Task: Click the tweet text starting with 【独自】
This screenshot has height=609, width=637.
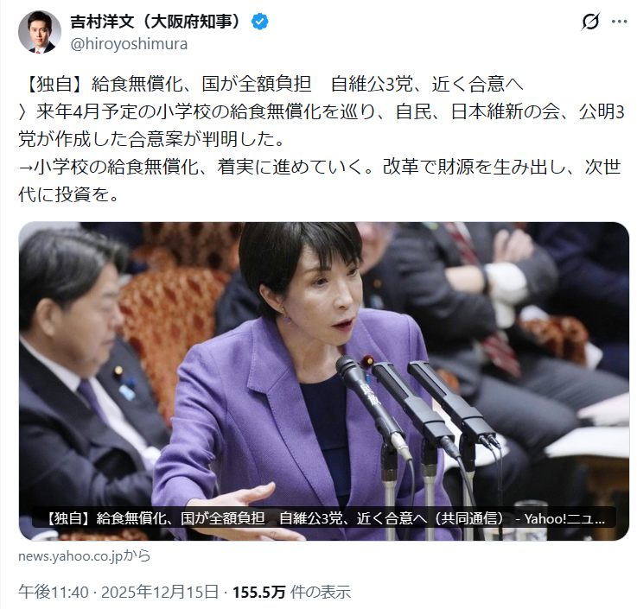Action: (271, 84)
